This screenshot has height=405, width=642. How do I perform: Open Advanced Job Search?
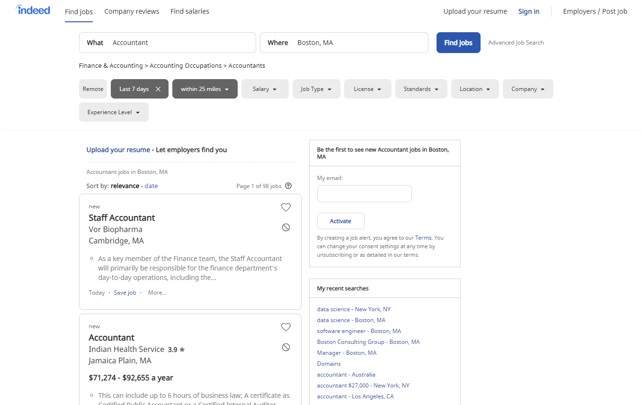click(516, 43)
